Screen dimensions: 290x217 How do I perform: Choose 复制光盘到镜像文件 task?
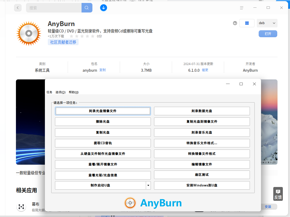[x=202, y=122]
